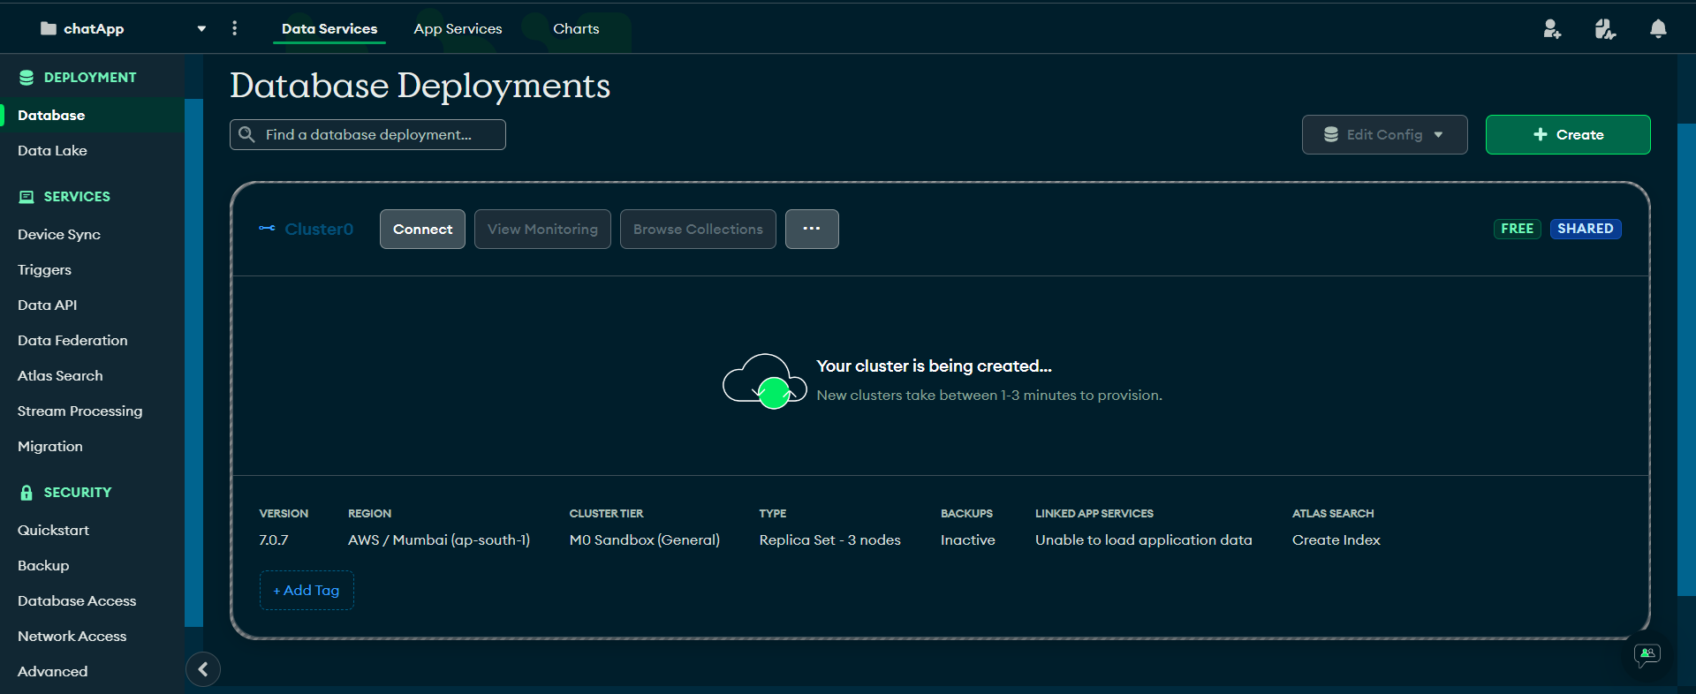Click the project options three-dot icon
The image size is (1696, 694).
click(234, 28)
